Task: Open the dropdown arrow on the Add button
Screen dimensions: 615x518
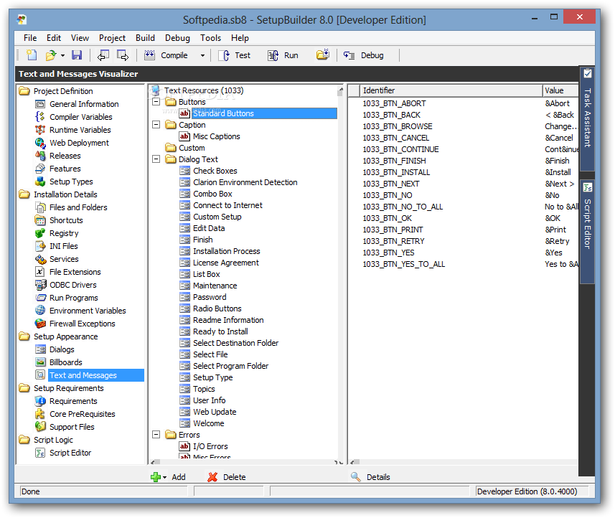Action: click(x=165, y=477)
